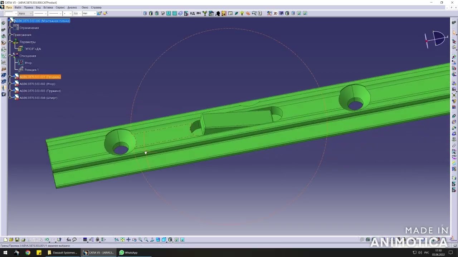The width and height of the screenshot is (458, 257).
Task: Expand the АБВК.5870.503.001 (Профиль) node
Action: click(x=10, y=77)
